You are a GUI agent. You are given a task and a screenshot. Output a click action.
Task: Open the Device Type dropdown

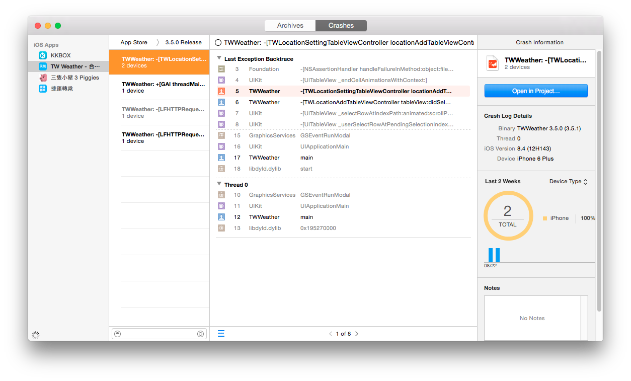(x=568, y=182)
